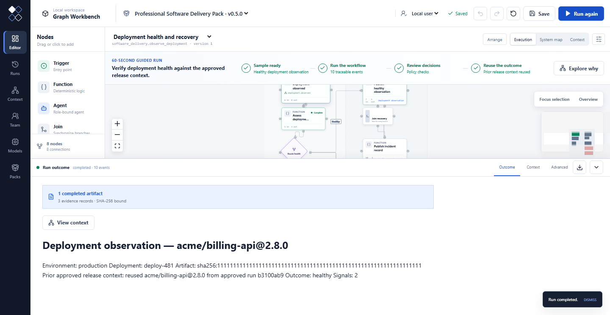Add an Agent node from palette
The height and width of the screenshot is (315, 610).
pyautogui.click(x=68, y=108)
